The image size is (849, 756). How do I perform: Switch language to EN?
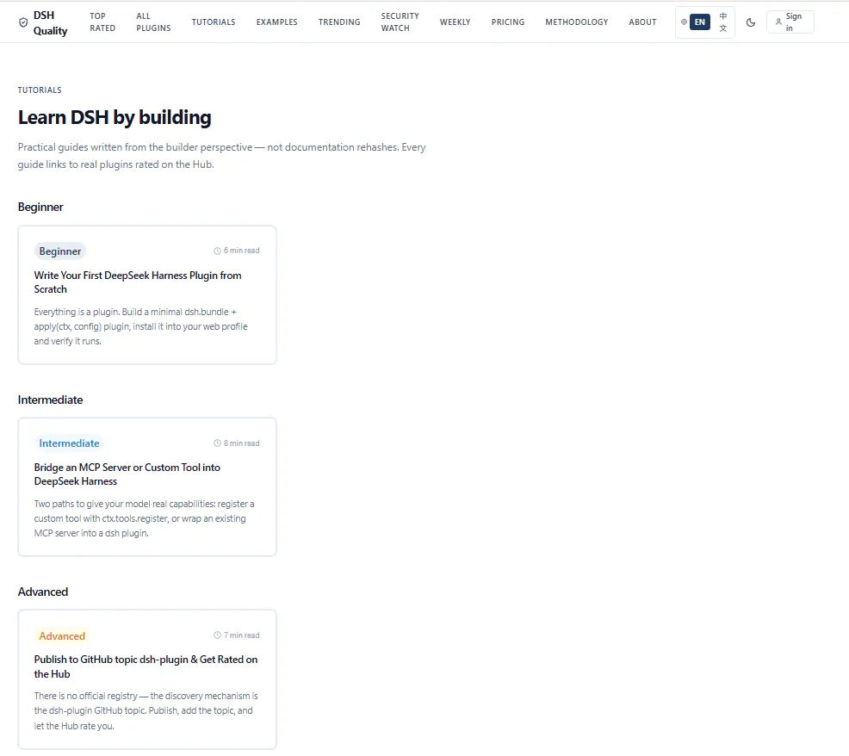[x=699, y=22]
